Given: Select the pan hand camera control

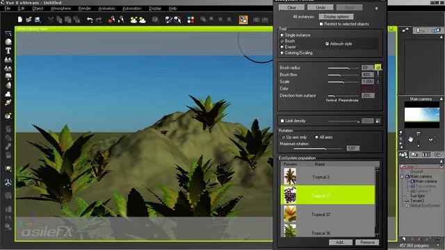Looking at the screenshot, I should tap(410, 139).
